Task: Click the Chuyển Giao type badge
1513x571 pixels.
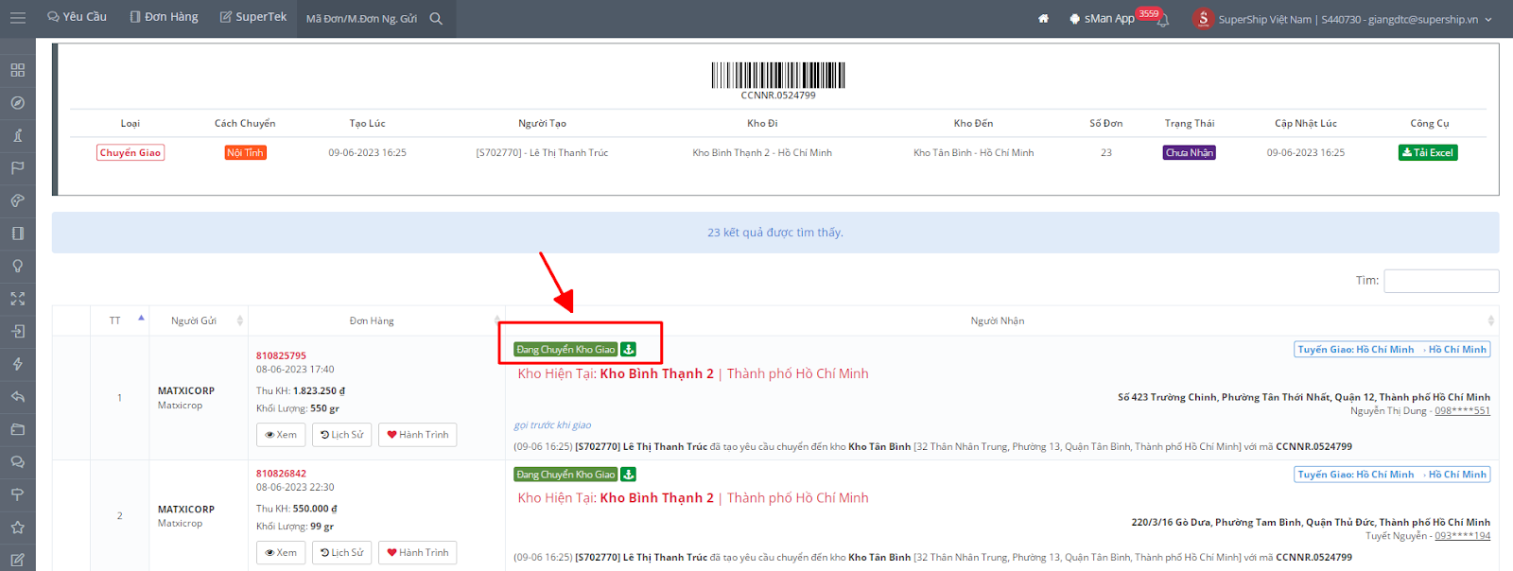Action: [x=130, y=152]
